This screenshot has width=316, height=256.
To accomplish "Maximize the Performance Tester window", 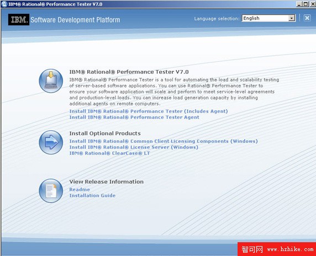I will [x=306, y=4].
